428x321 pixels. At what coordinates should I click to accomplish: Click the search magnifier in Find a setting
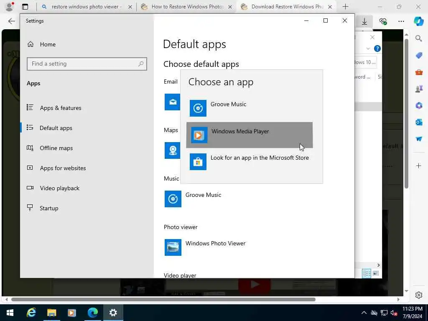(141, 64)
